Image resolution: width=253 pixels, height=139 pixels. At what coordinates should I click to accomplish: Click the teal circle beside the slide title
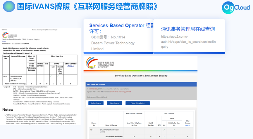[x=9, y=6]
